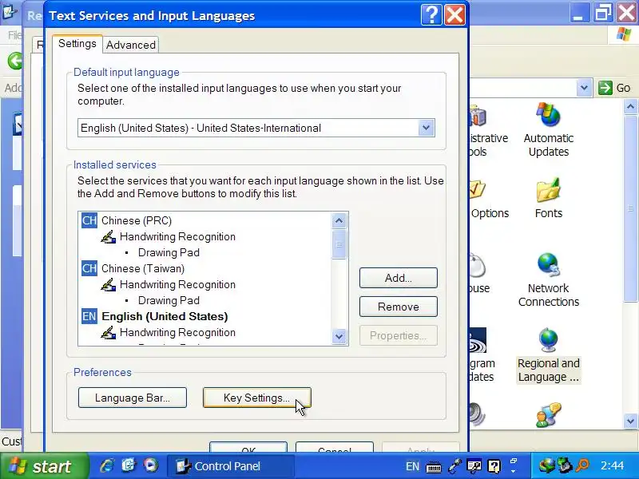Open the User Accounts people icon in Control Panel
Viewport: 639px width, 479px height.
click(x=549, y=414)
